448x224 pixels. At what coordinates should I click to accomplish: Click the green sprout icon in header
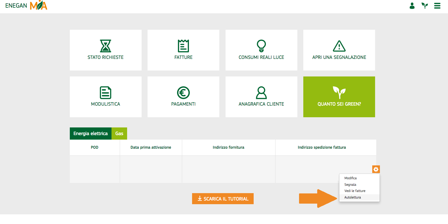click(424, 6)
